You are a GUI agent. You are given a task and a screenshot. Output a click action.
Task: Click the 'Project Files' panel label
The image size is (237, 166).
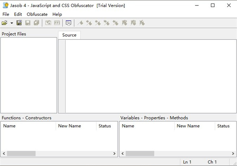tap(14, 34)
